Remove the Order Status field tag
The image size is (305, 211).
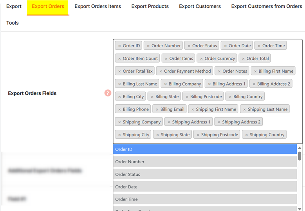click(x=189, y=46)
